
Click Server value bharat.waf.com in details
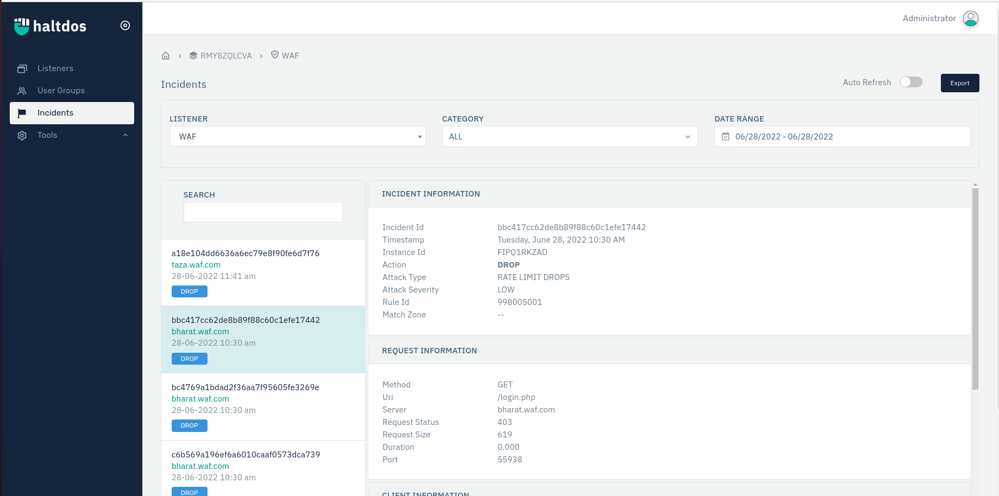[x=526, y=410]
